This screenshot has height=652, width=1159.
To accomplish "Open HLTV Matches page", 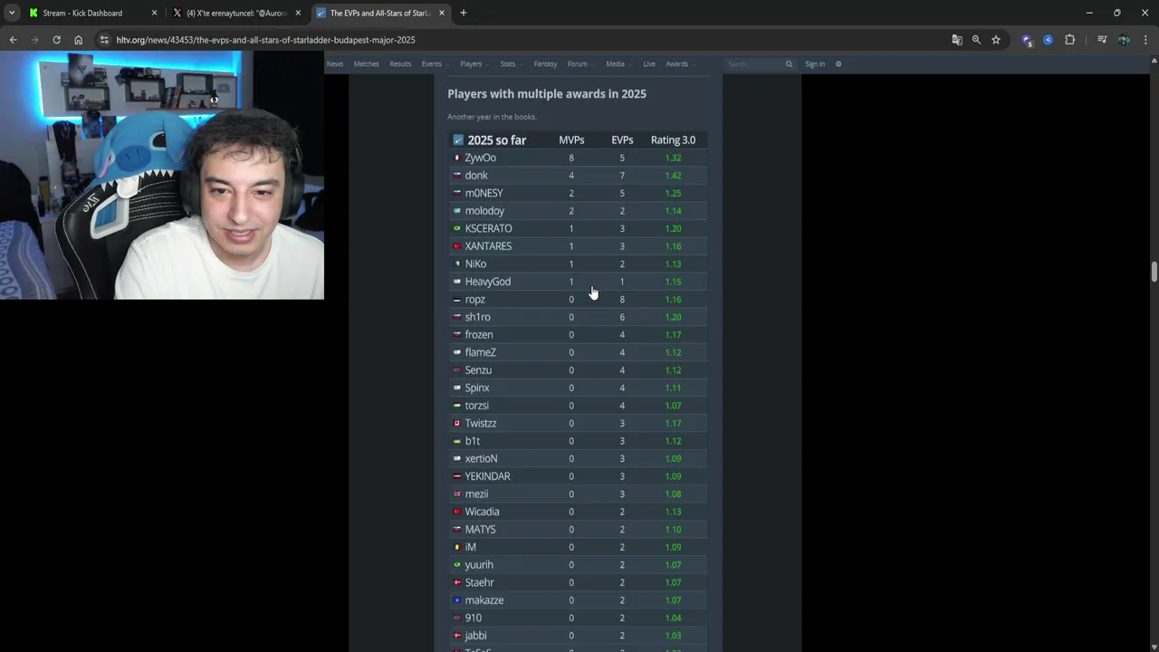I will (367, 64).
